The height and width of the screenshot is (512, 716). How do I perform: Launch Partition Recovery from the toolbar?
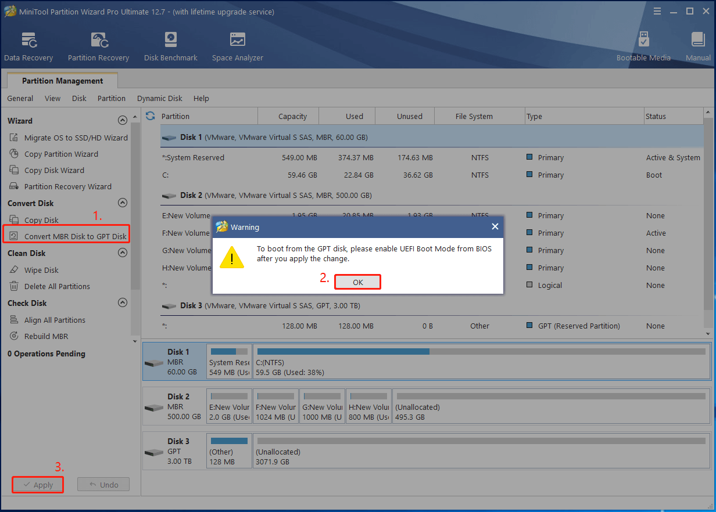tap(98, 47)
